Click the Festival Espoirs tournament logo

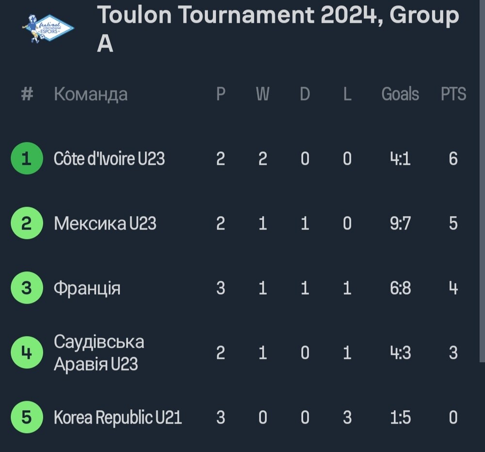pos(48,29)
